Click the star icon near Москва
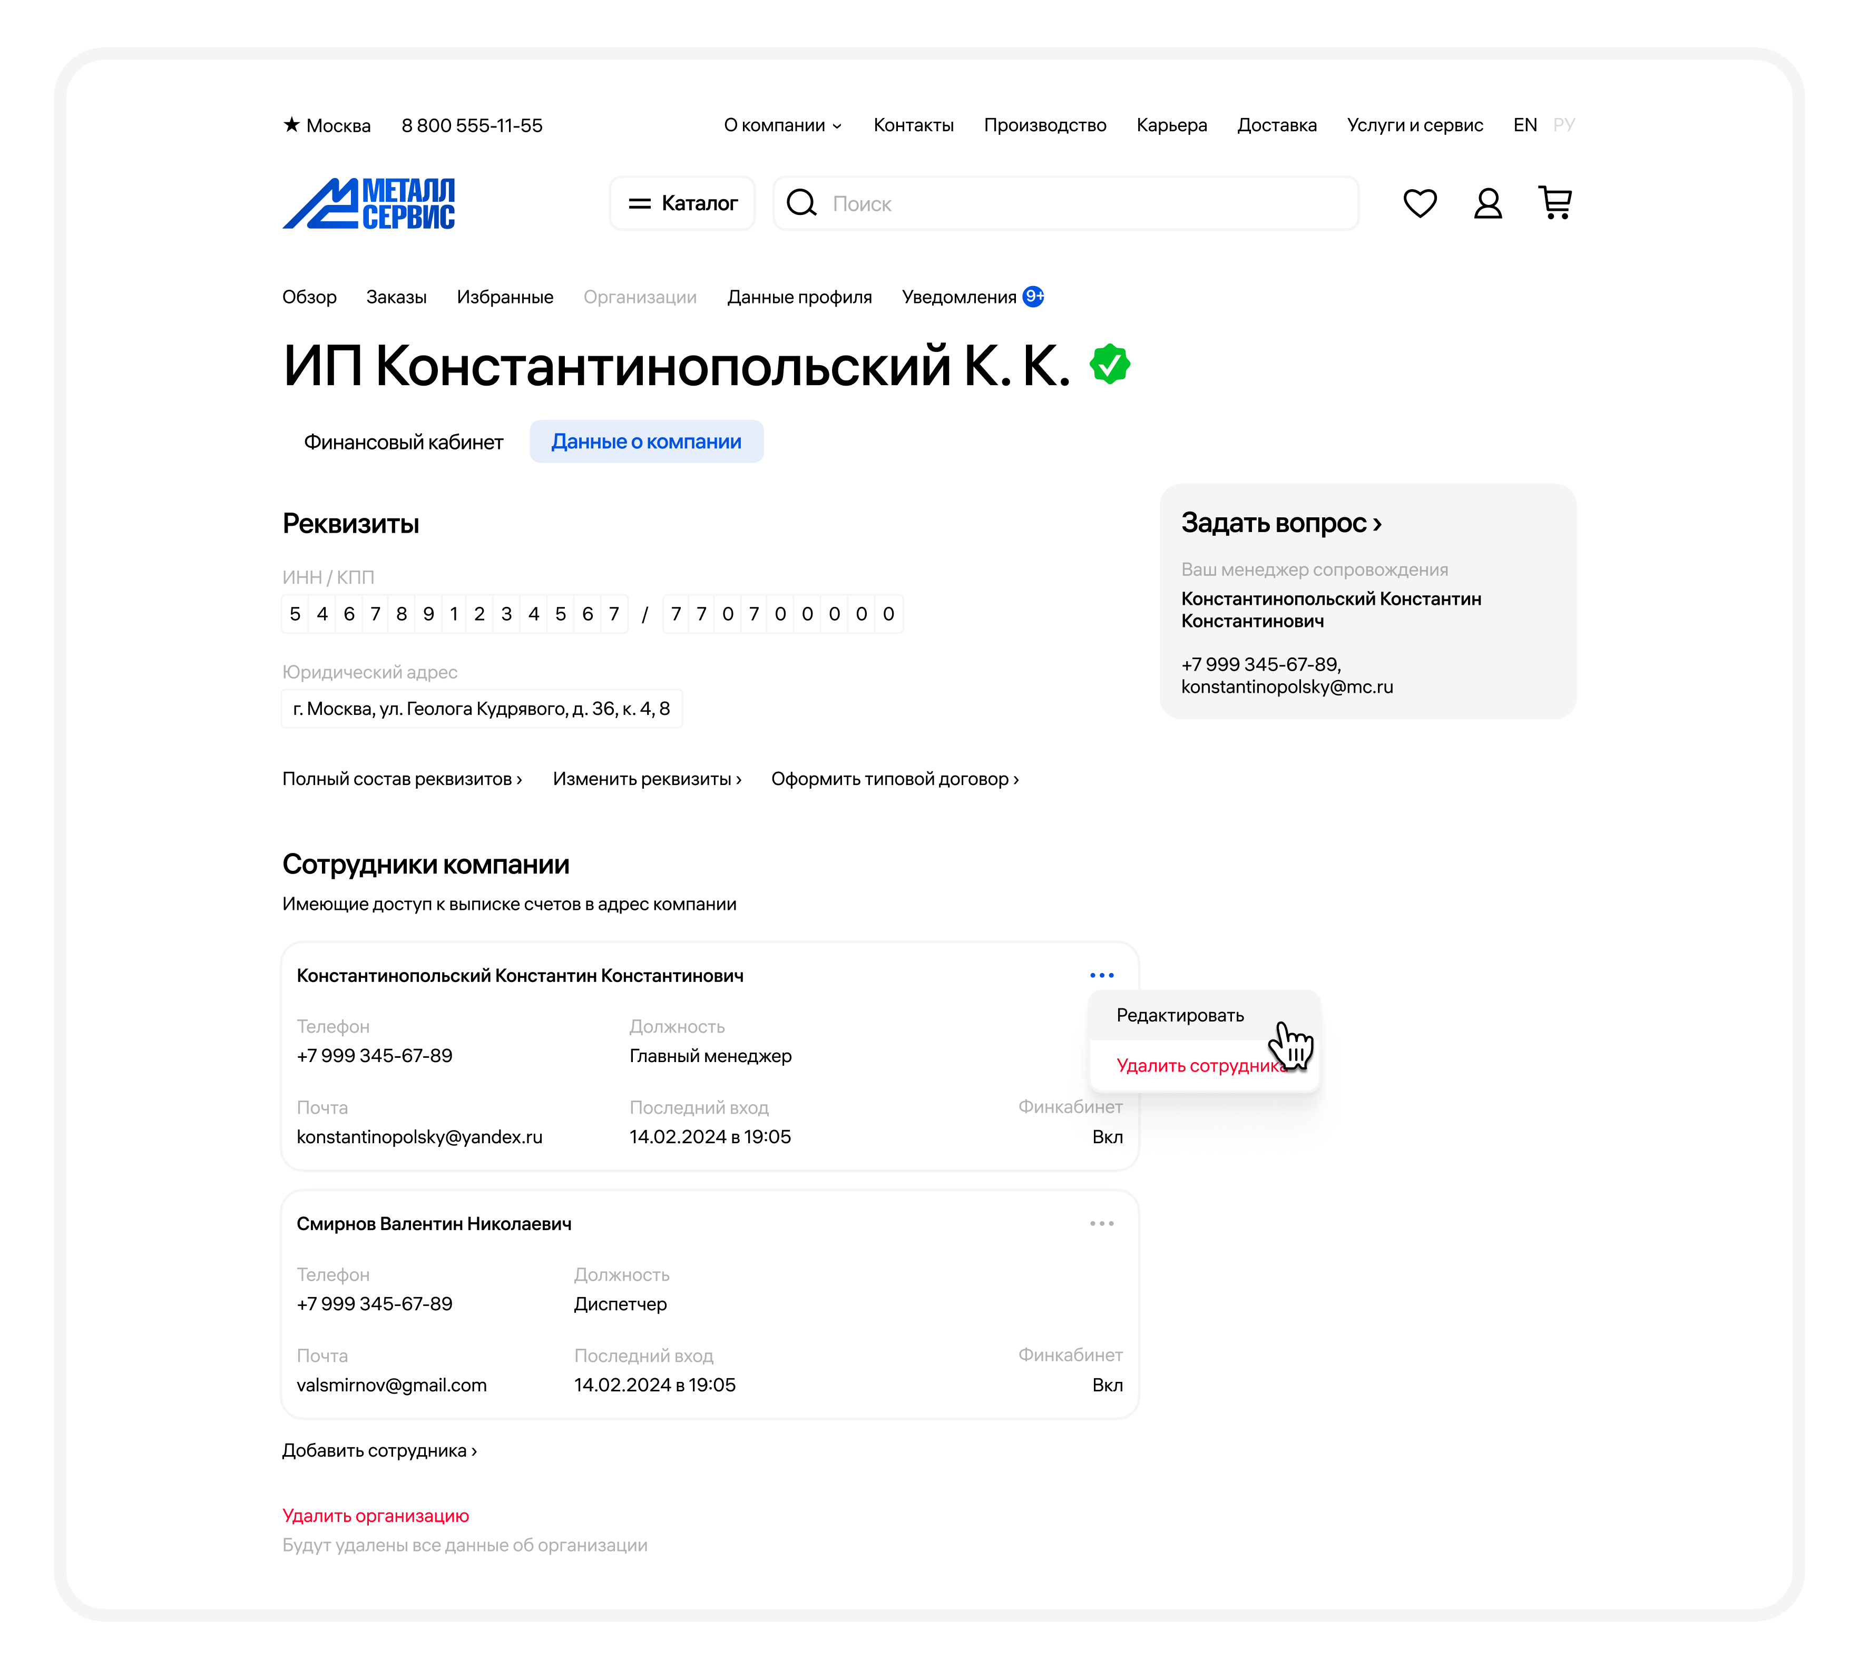This screenshot has width=1859, height=1669. 291,125
